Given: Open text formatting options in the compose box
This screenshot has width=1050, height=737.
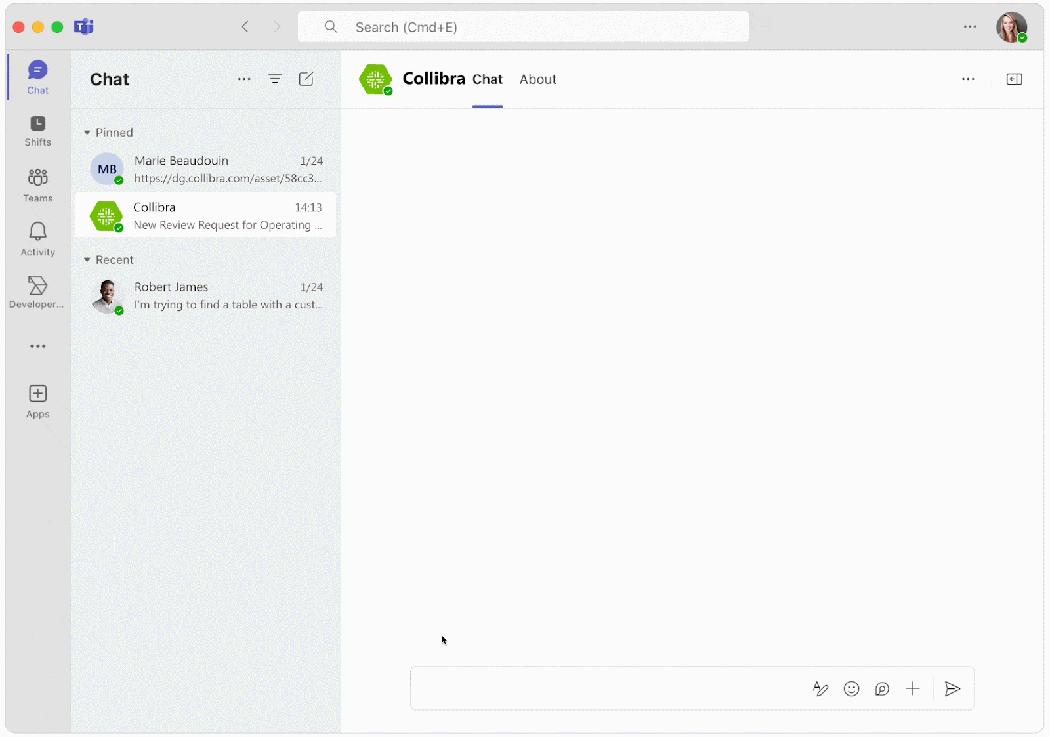Looking at the screenshot, I should coord(820,688).
